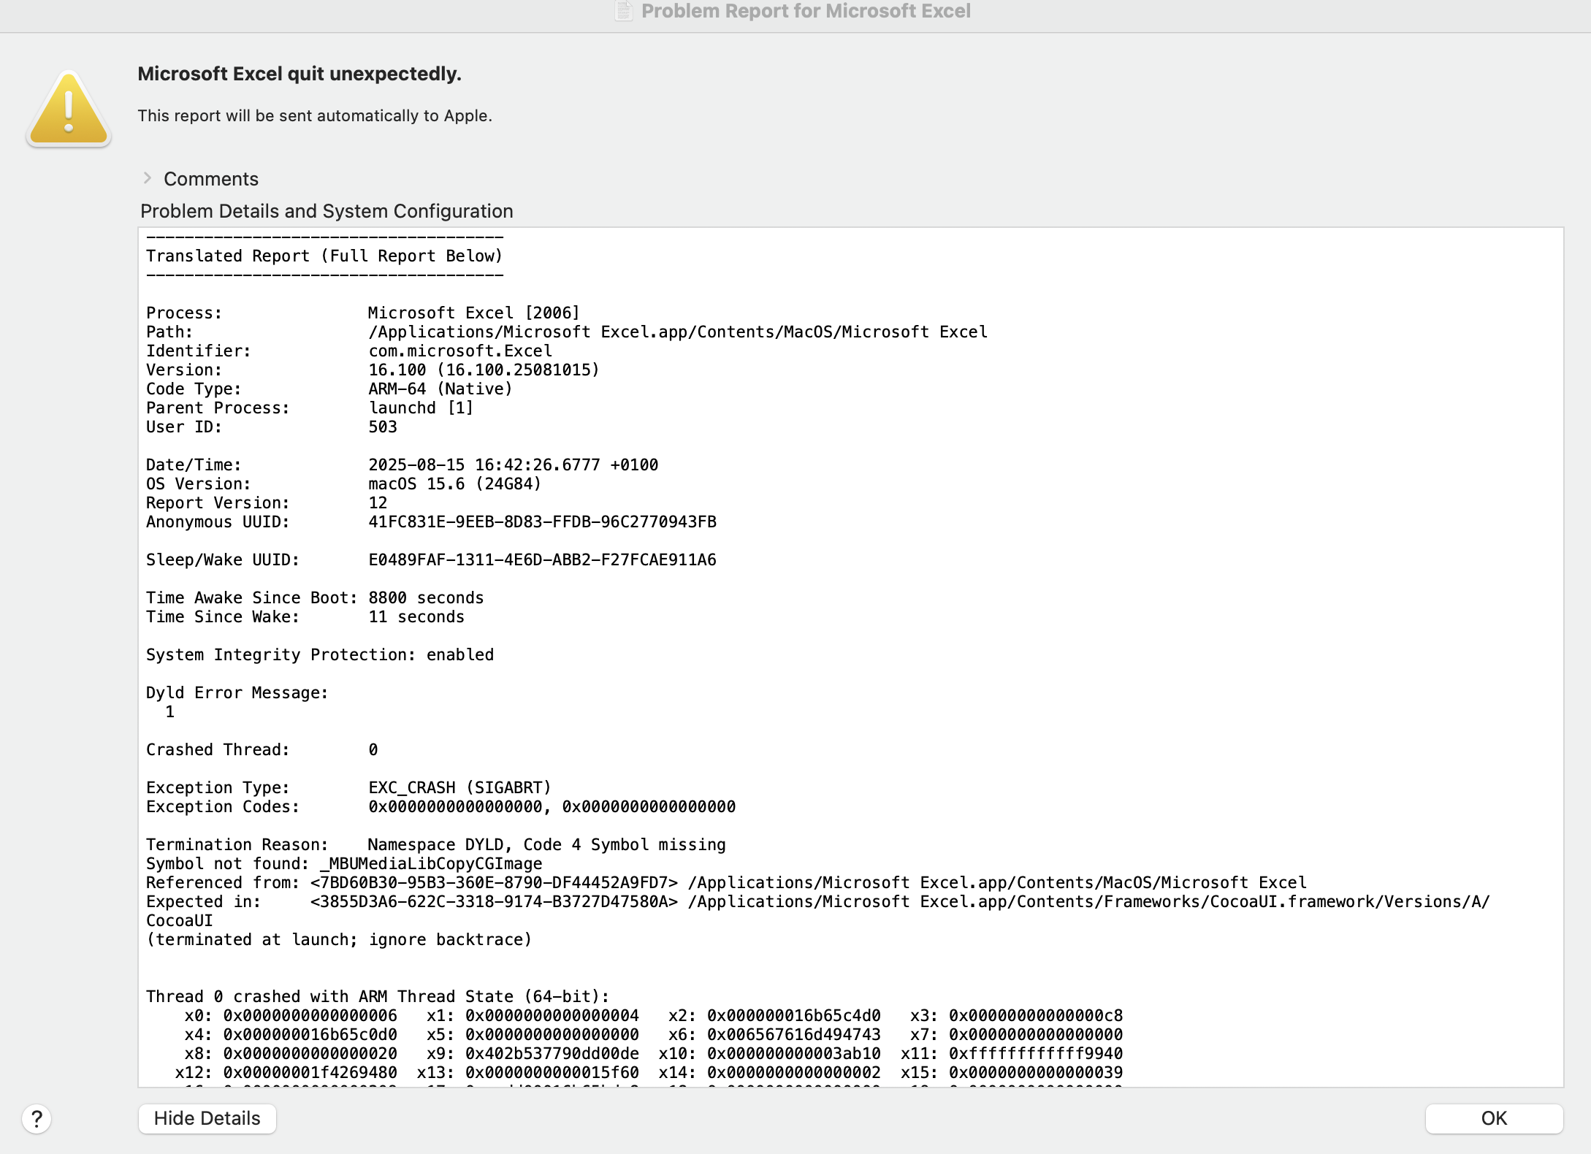
Task: Click 'Time Since Wake: 11 seconds' line
Action: pyautogui.click(x=305, y=616)
